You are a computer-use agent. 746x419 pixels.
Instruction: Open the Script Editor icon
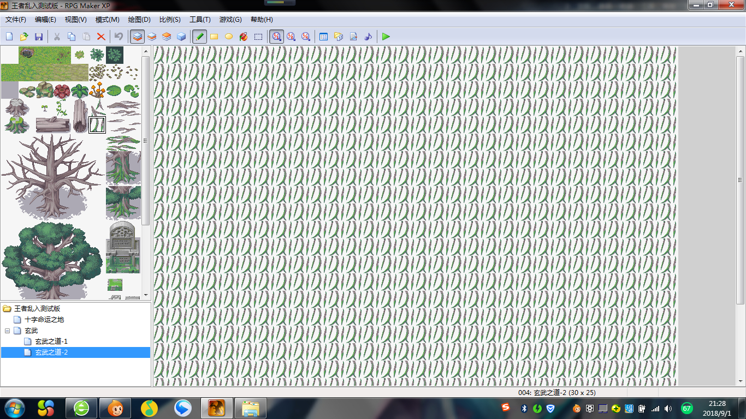pyautogui.click(x=353, y=37)
